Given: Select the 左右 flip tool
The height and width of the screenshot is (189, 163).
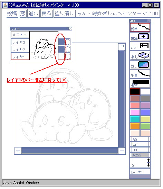Looking at the screenshot, I should click(x=140, y=46).
